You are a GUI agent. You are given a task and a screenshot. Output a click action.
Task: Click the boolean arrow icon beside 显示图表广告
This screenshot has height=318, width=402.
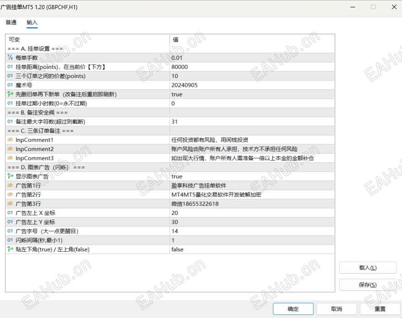coord(10,176)
